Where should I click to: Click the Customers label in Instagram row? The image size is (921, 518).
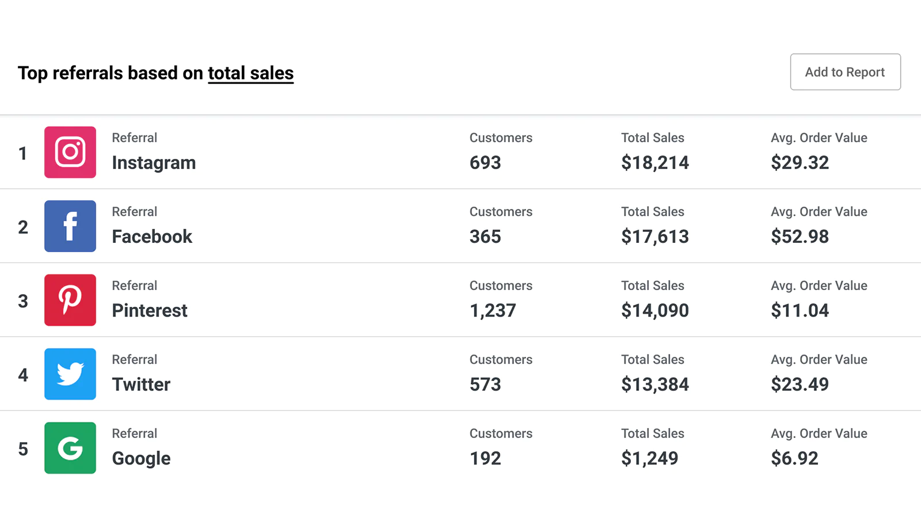[501, 138]
